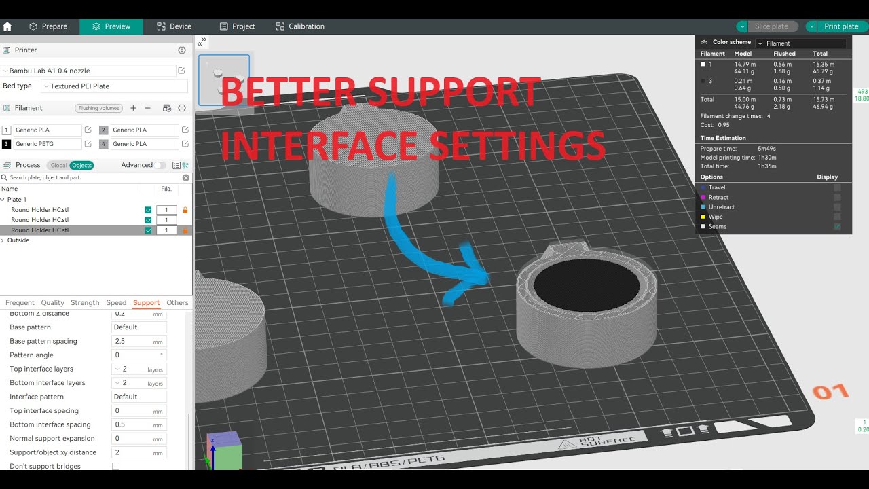Go to the Home screen icon
Screen dimensions: 869x489
(x=7, y=26)
